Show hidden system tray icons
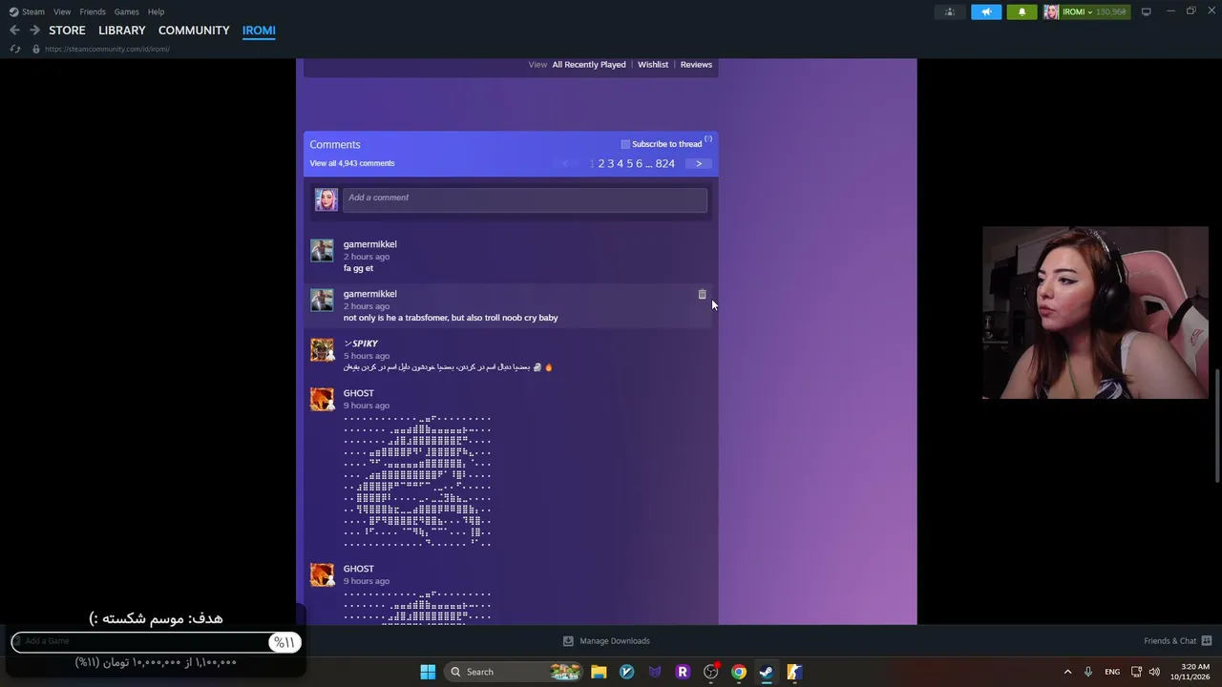The width and height of the screenshot is (1222, 687). tap(1067, 672)
